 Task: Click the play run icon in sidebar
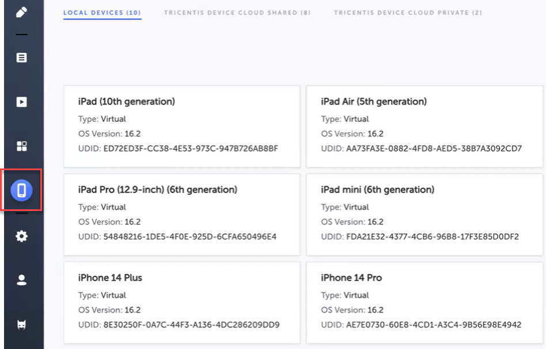[x=21, y=102]
